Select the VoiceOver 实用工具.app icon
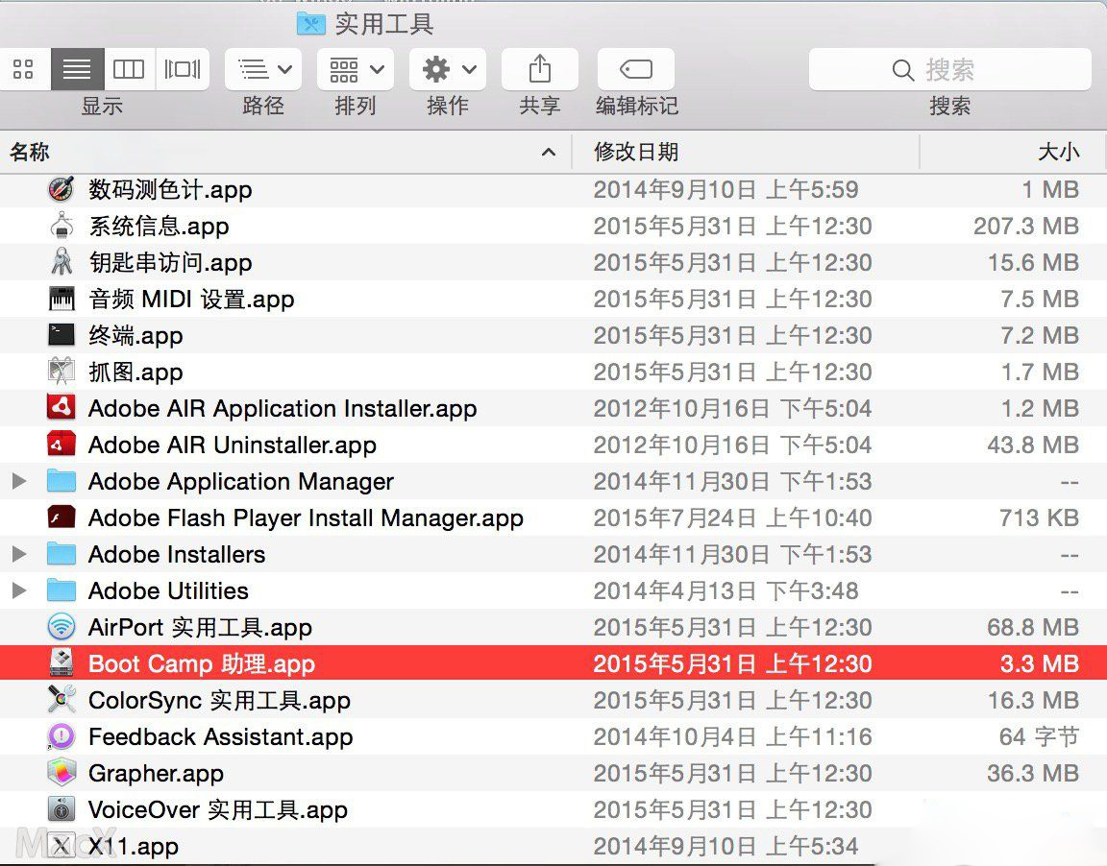This screenshot has height=866, width=1107. click(61, 809)
